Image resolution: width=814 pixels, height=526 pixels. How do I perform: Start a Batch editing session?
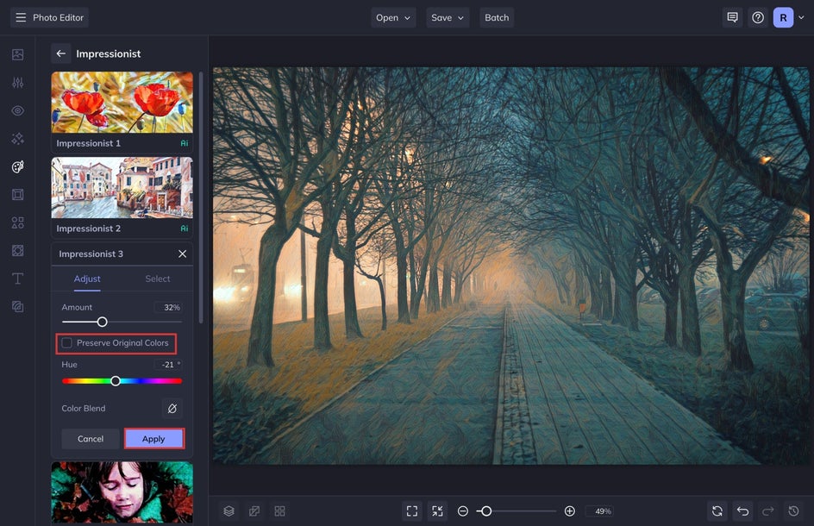click(x=497, y=16)
